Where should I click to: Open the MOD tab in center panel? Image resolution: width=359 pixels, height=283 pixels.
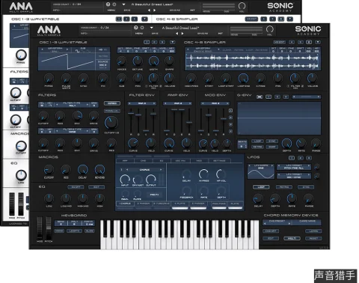[199, 161]
